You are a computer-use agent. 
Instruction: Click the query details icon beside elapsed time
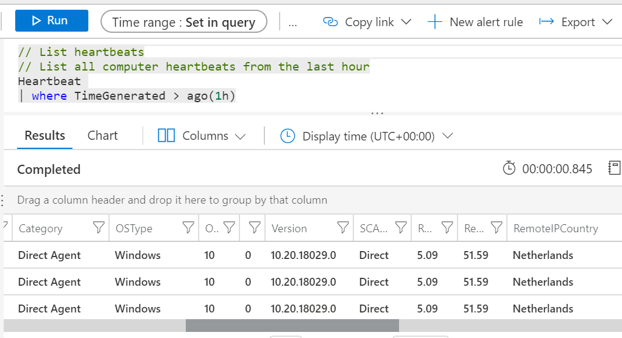[614, 168]
